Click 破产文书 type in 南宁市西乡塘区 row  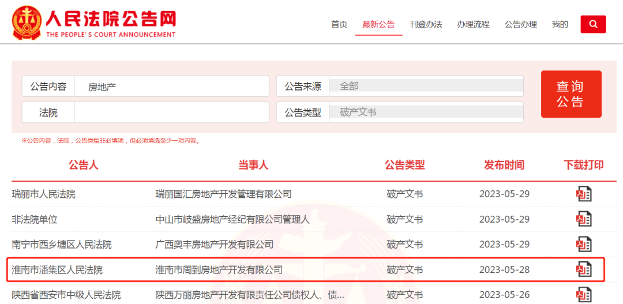404,245
